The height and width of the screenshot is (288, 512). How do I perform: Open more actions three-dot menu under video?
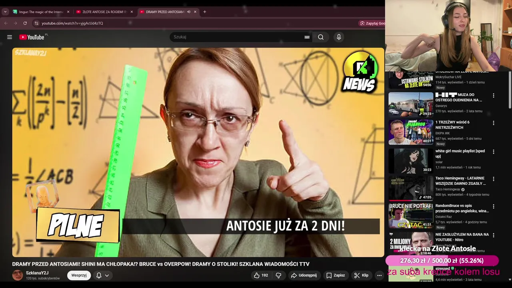click(379, 275)
